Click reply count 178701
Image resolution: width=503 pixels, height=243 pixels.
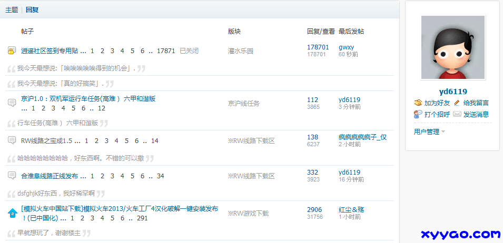[318, 47]
